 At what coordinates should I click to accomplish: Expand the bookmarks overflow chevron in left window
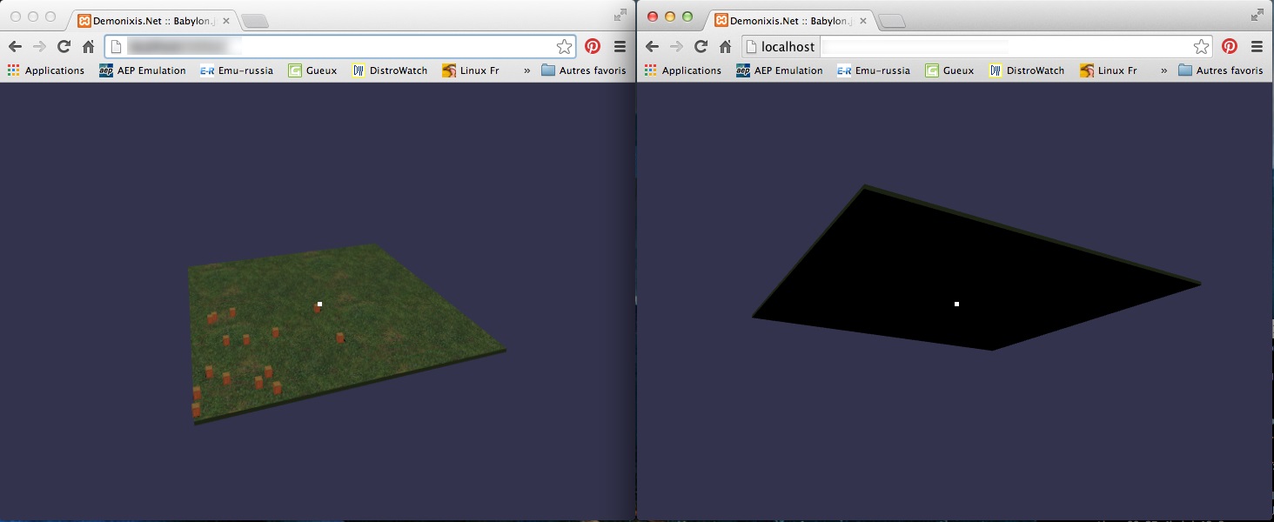pos(526,70)
